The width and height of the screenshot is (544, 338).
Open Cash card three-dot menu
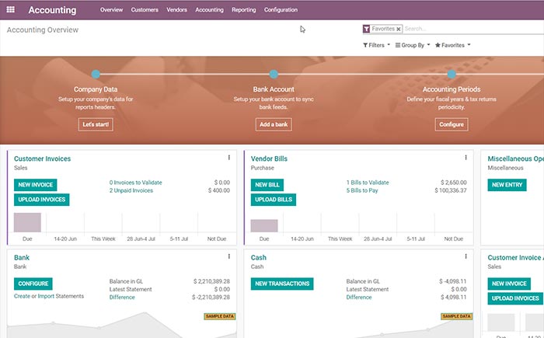[x=466, y=256]
